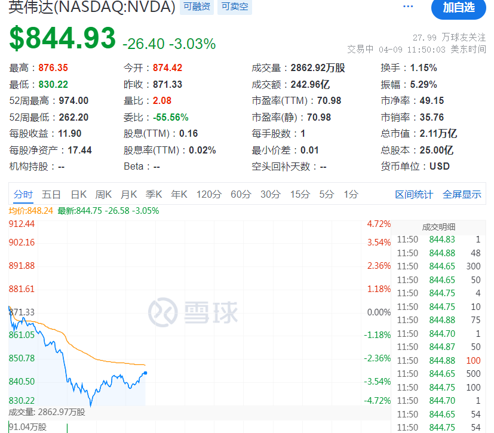
Task: Click the 今开 value 874.42
Action: [168, 67]
